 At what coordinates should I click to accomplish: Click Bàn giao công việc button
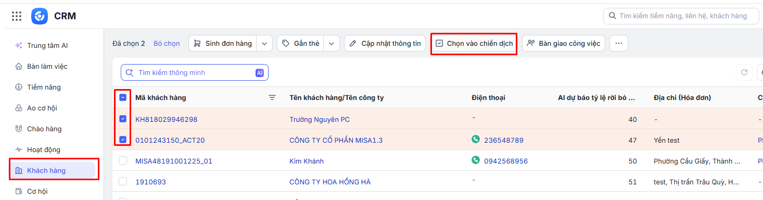pyautogui.click(x=564, y=43)
